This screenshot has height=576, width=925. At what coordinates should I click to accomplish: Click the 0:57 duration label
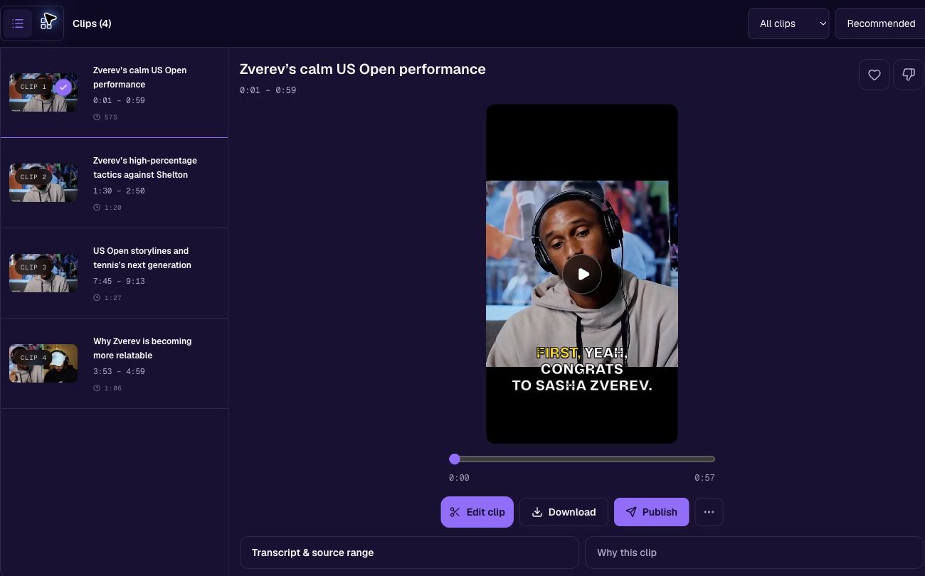(704, 478)
